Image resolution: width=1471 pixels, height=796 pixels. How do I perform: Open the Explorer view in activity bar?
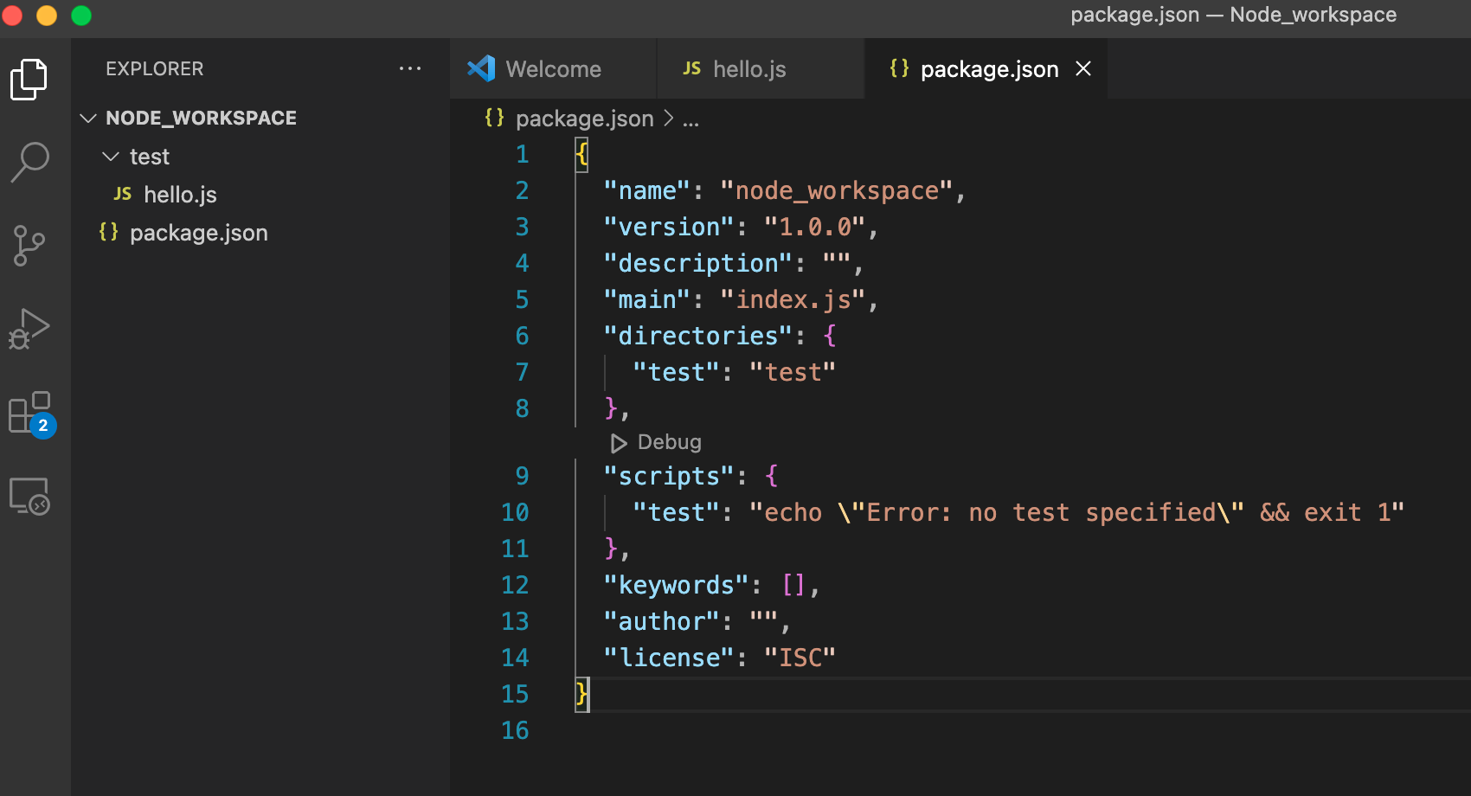point(29,80)
